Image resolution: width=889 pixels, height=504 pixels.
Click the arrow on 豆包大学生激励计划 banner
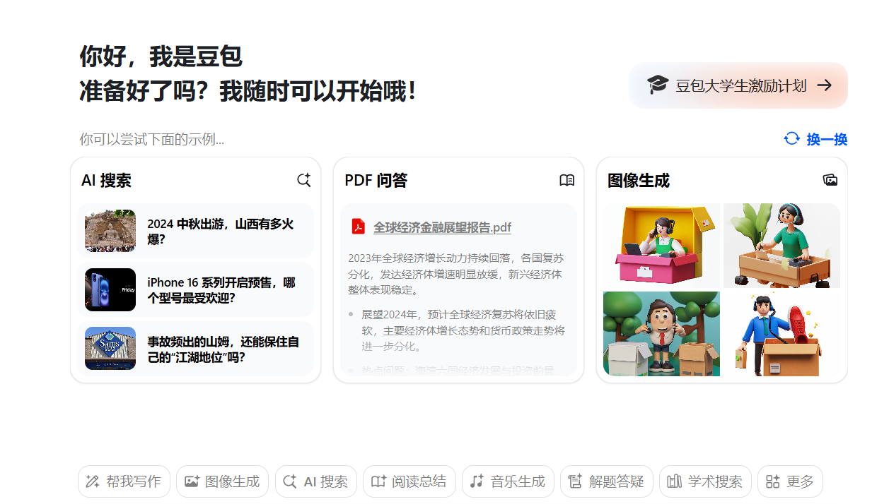click(x=824, y=85)
